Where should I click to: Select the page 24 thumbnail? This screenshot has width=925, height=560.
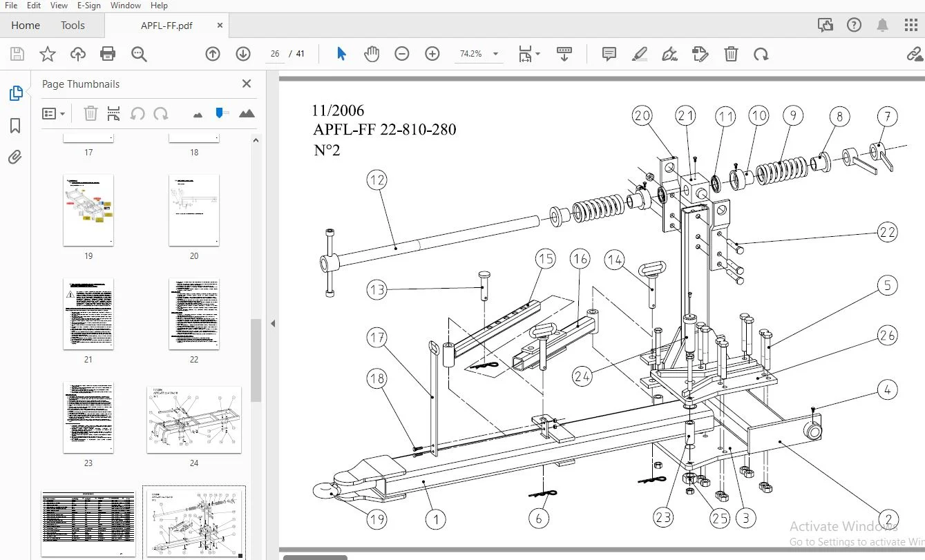click(x=194, y=420)
